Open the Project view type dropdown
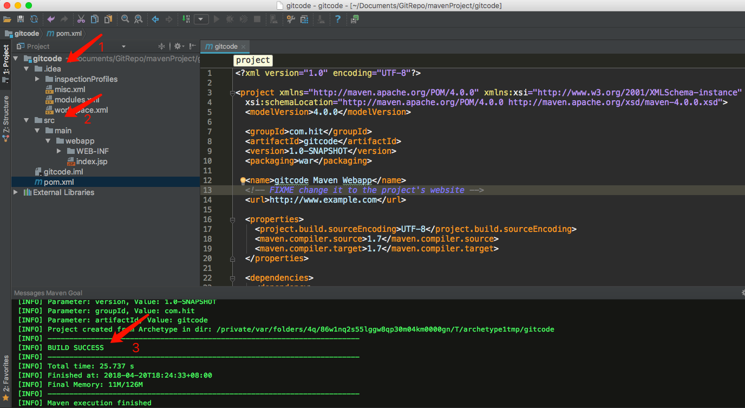This screenshot has width=745, height=408. (x=124, y=47)
